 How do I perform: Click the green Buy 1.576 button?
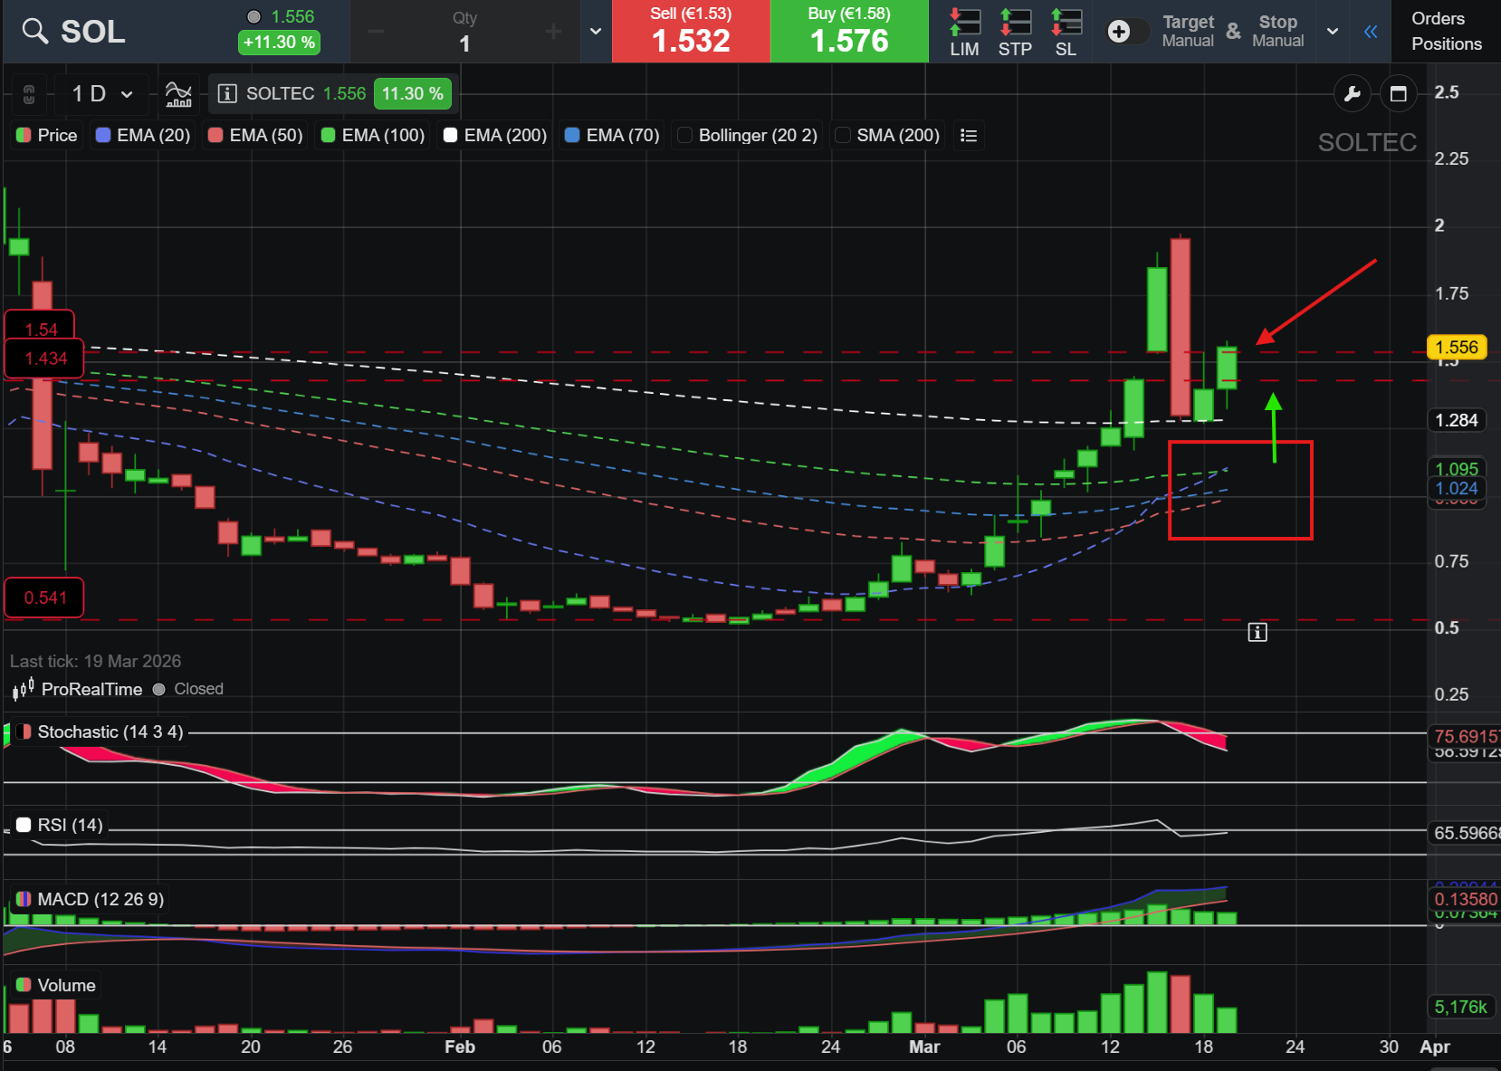point(849,31)
